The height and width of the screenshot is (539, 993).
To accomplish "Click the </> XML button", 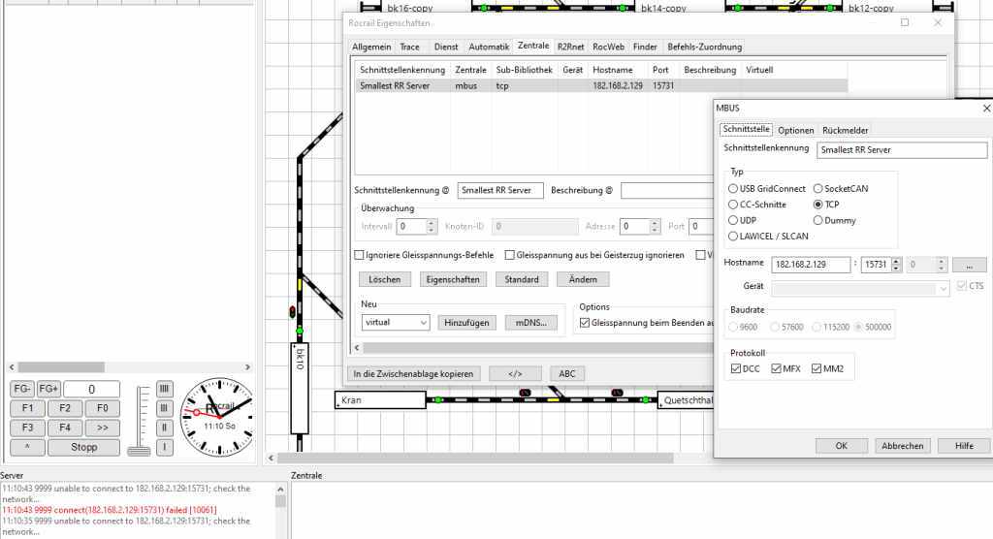I will pos(515,374).
